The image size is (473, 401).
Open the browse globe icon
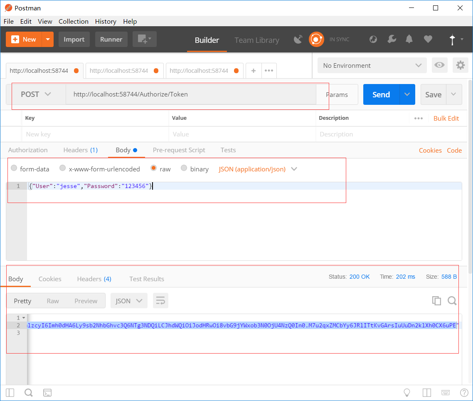pyautogui.click(x=373, y=39)
